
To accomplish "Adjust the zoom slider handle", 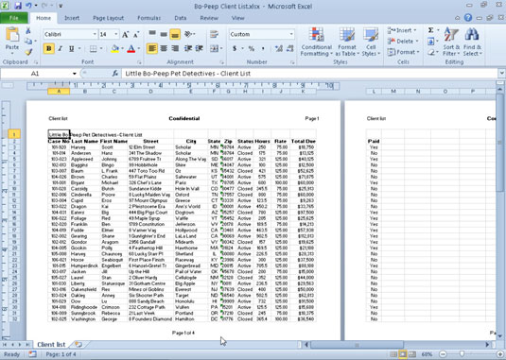I will pos(462,354).
